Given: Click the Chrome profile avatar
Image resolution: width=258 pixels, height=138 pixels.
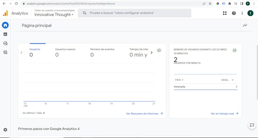Looking at the screenshot, I should pyautogui.click(x=248, y=4).
